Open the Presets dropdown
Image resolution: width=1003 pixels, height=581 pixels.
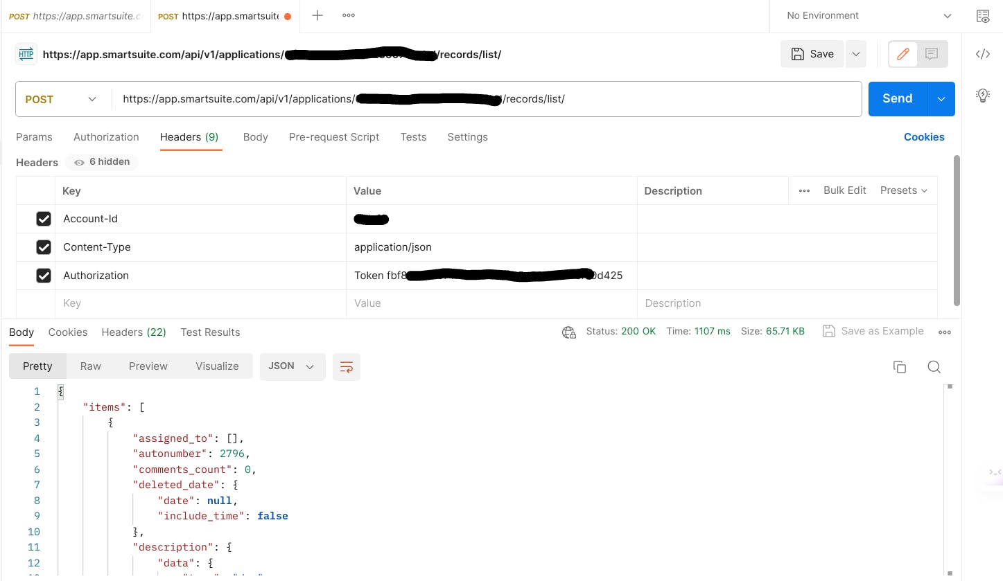pos(904,190)
